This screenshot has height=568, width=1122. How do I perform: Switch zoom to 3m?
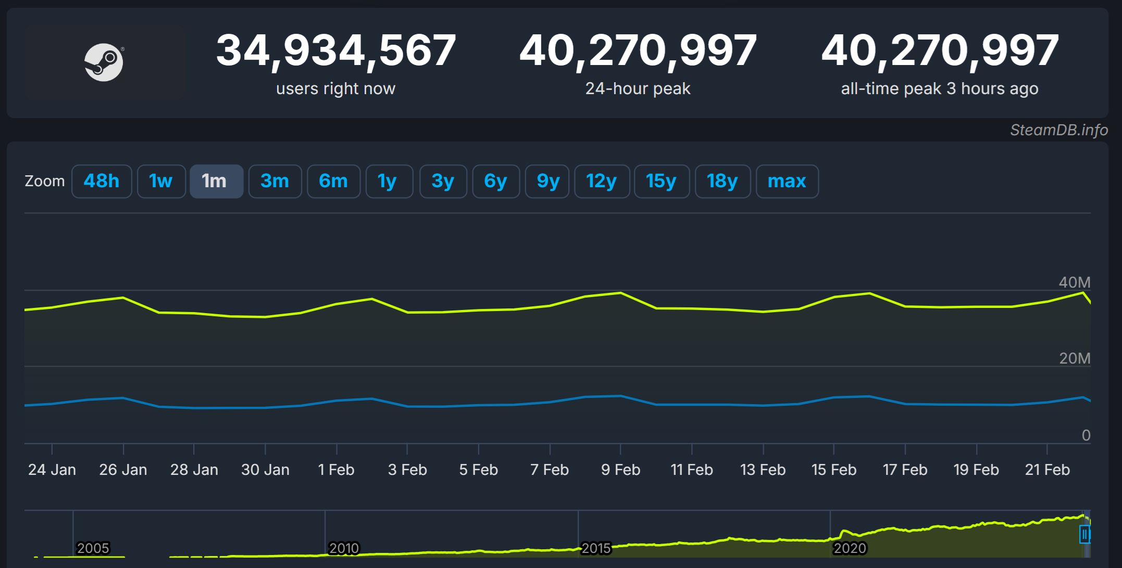pos(275,181)
